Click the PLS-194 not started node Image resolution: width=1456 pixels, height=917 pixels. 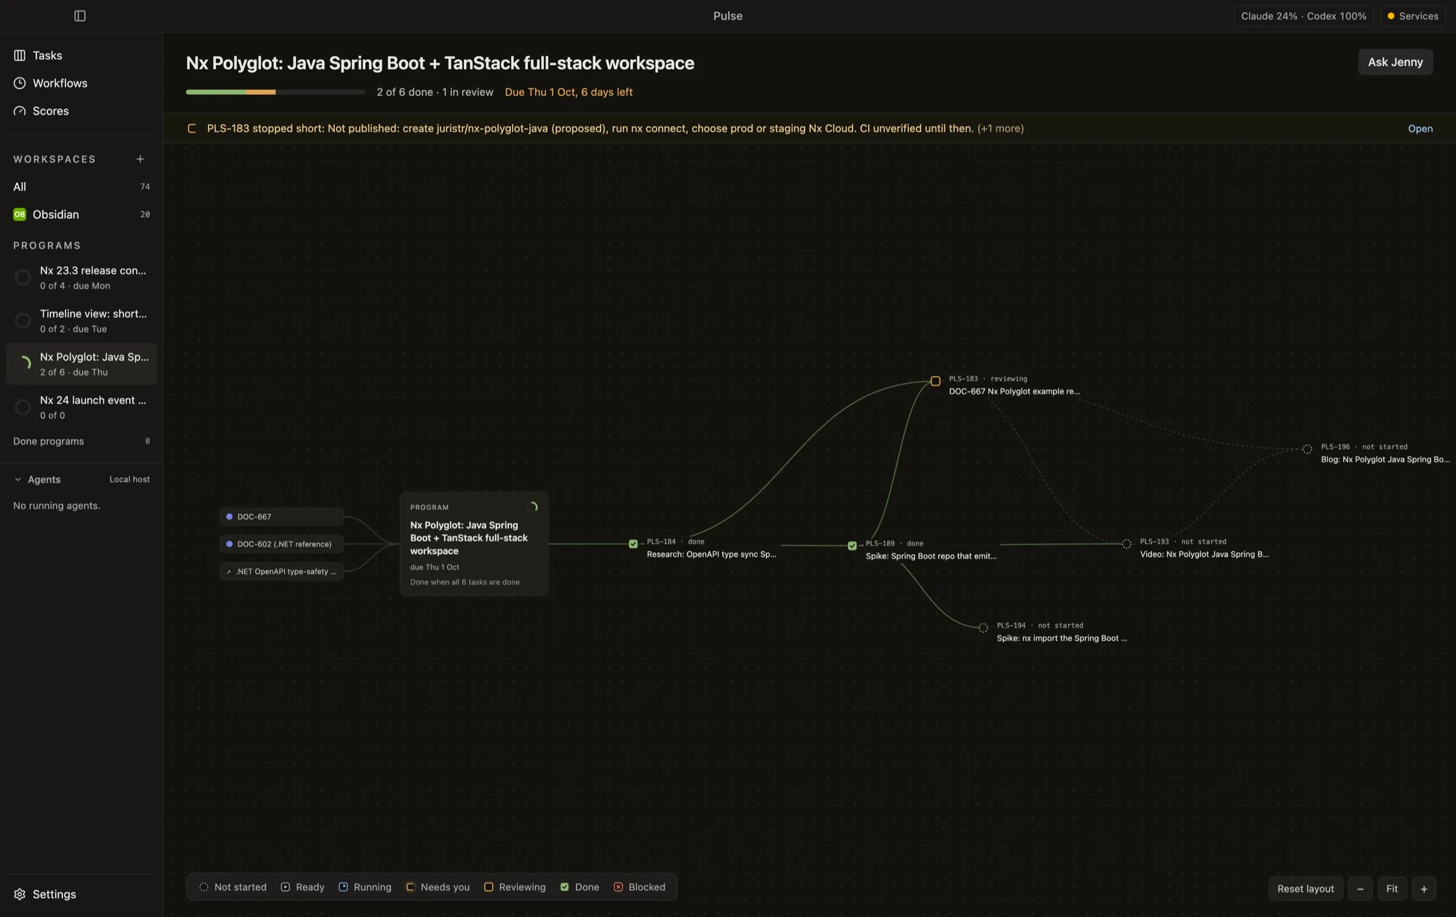[983, 628]
